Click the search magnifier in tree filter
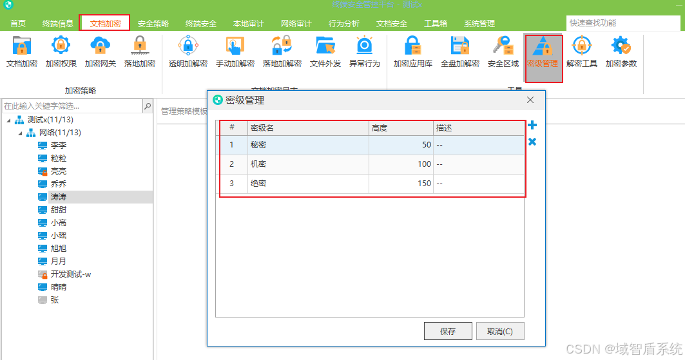Screen dimensions: 685x360 [148, 106]
